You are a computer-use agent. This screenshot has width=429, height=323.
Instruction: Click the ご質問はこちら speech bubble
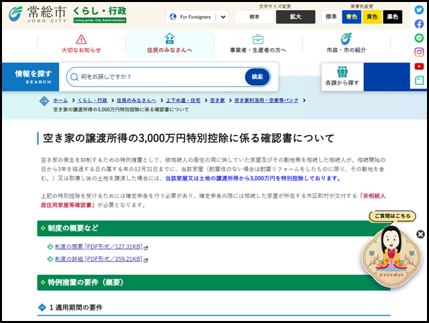coord(392,216)
